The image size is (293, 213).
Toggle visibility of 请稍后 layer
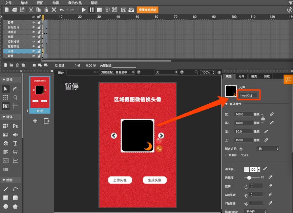(x=34, y=32)
